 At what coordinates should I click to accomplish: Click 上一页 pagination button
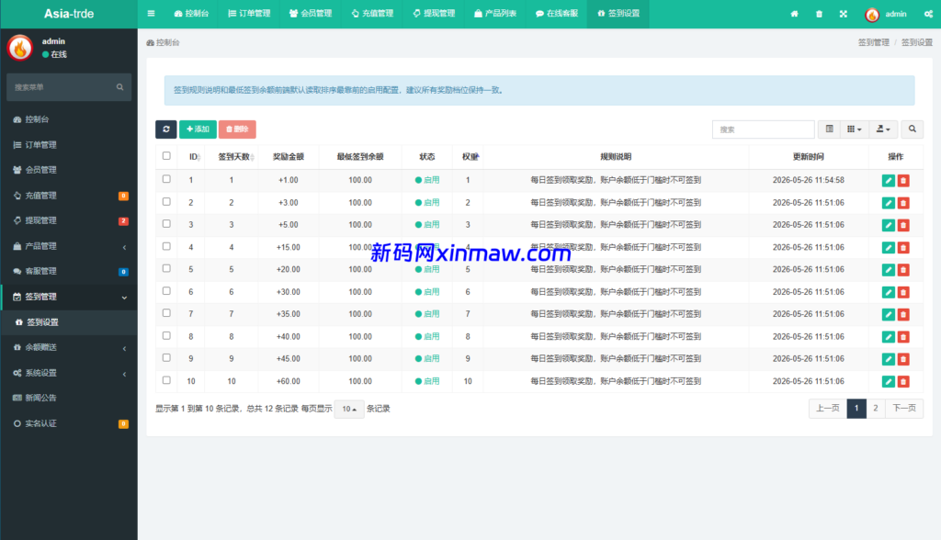pyautogui.click(x=828, y=409)
